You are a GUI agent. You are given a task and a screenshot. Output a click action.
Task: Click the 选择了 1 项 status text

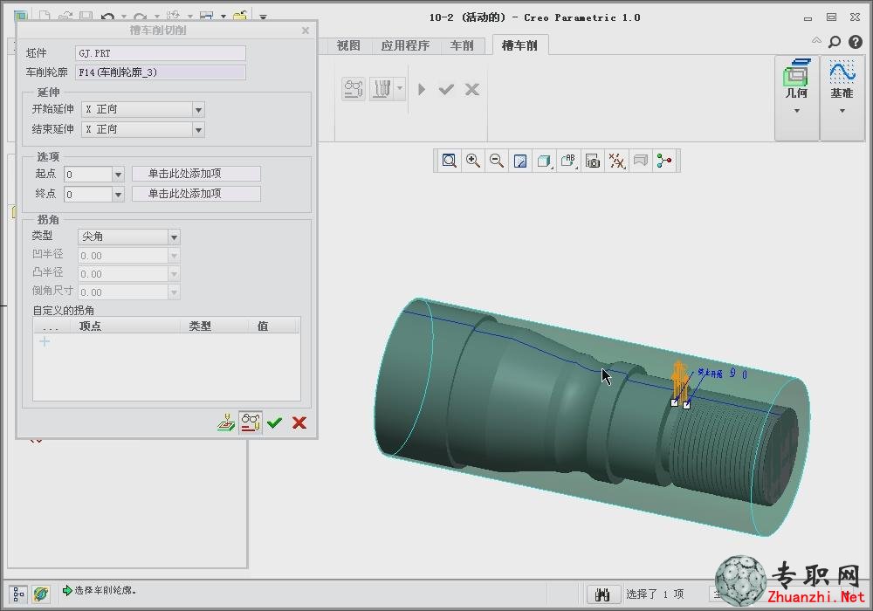click(655, 594)
